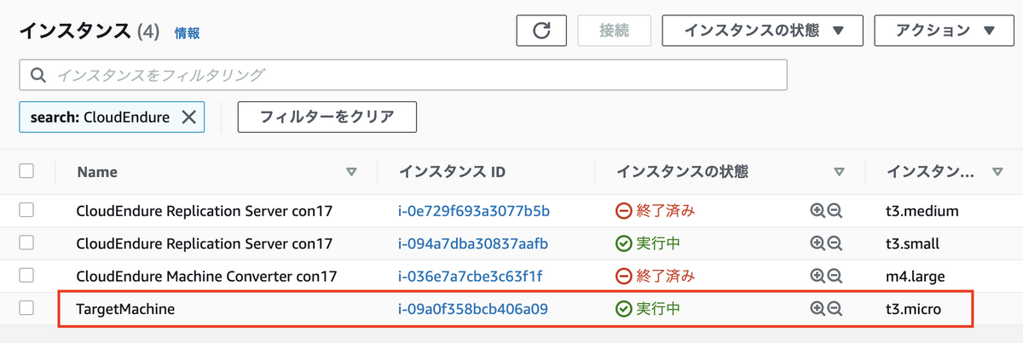Image resolution: width=1023 pixels, height=343 pixels.
Task: Click 実行中 status of TargetMachine
Action: [648, 309]
